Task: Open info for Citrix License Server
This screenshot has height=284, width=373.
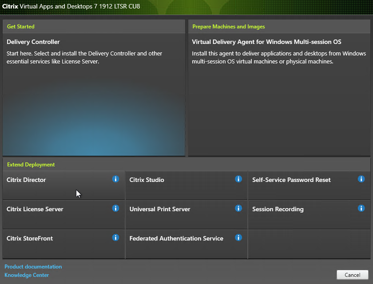Action: (115, 208)
